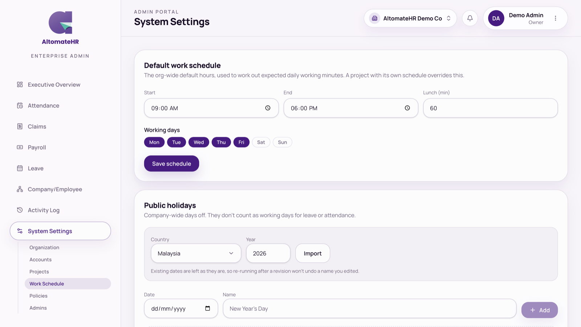Click the End time field 06:00 PM
The height and width of the screenshot is (327, 581).
pos(351,108)
